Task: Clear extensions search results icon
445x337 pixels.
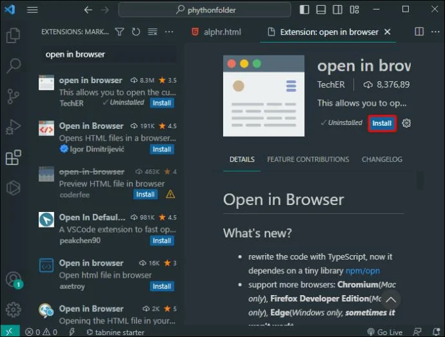Action: pos(152,32)
